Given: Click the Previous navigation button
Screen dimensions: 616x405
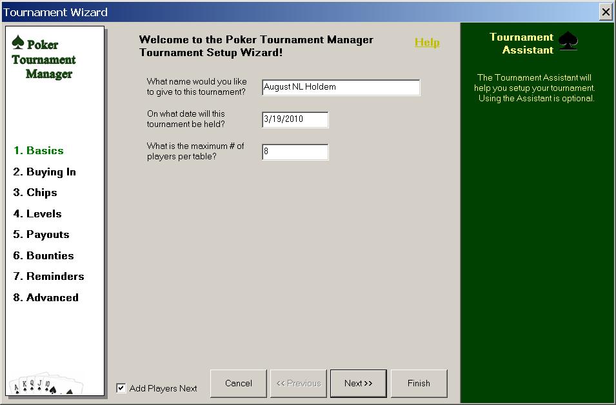Looking at the screenshot, I should (298, 383).
